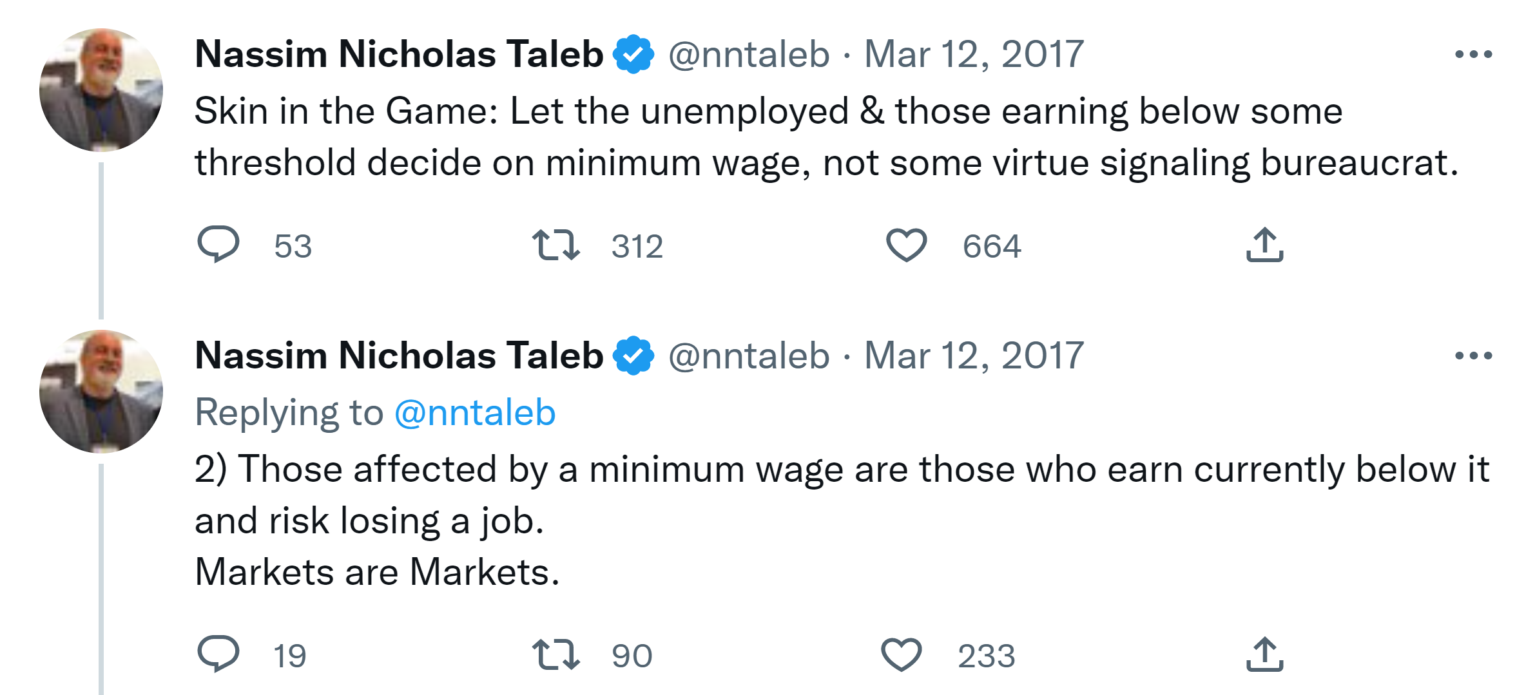Click the author name on the first tweet
Image resolution: width=1526 pixels, height=695 pixels.
[x=399, y=54]
